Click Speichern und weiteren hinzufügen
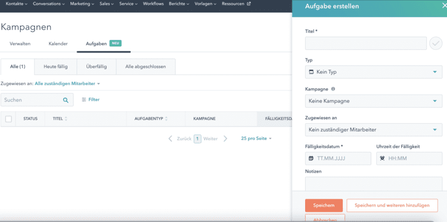This screenshot has height=222, width=447. tap(392, 205)
